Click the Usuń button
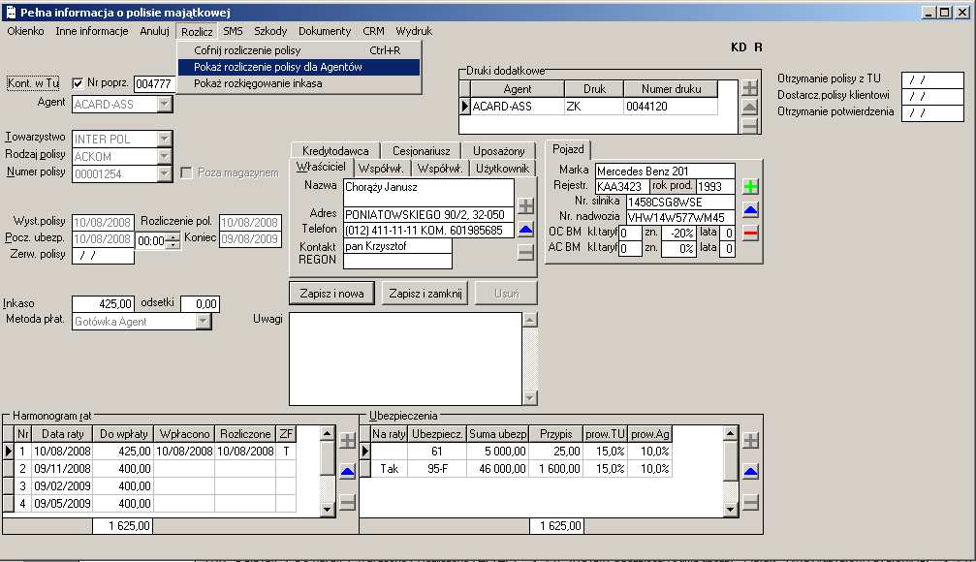 pyautogui.click(x=506, y=294)
